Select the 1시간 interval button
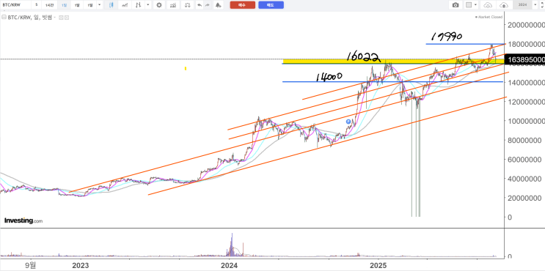 [x=48, y=5]
